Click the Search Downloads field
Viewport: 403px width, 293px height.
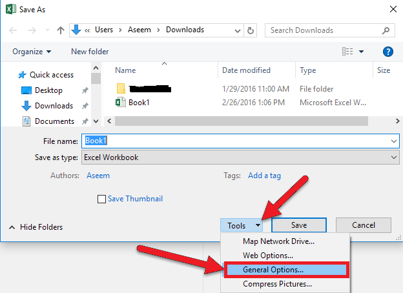324,30
